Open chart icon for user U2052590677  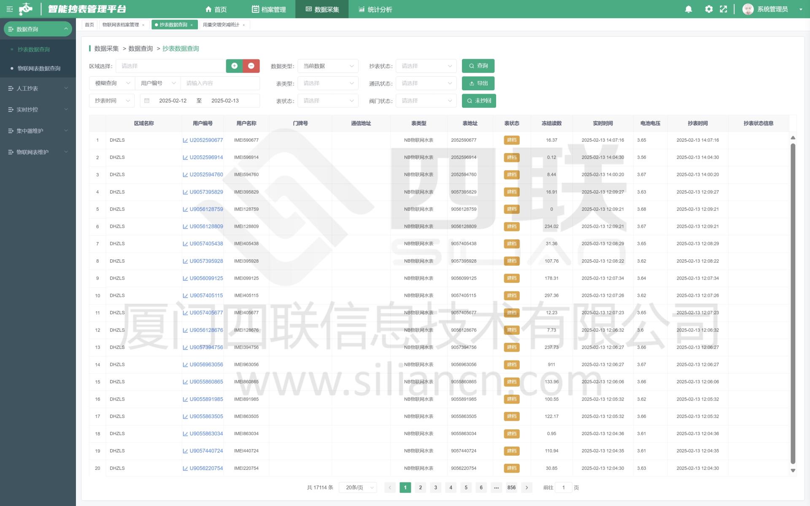[185, 140]
